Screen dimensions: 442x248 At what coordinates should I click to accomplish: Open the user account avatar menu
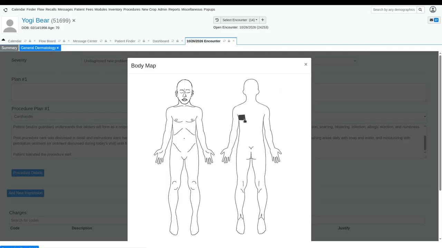point(433,10)
